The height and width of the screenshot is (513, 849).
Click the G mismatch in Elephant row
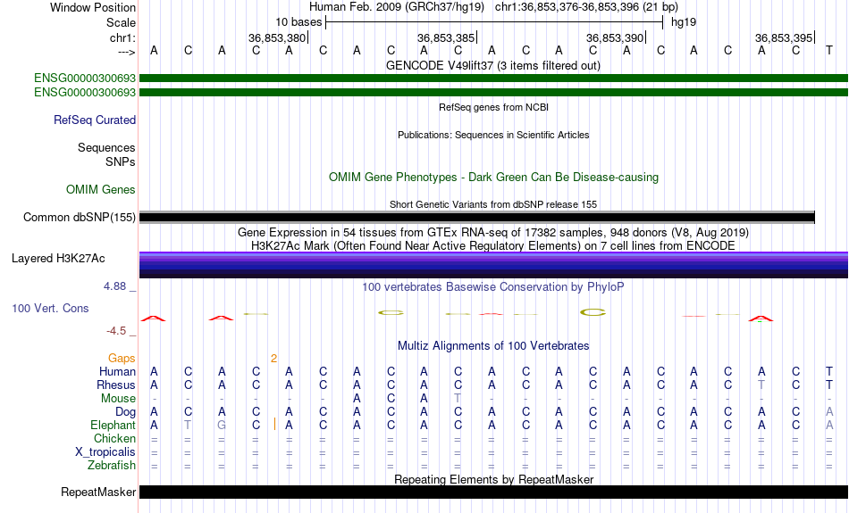tap(222, 426)
